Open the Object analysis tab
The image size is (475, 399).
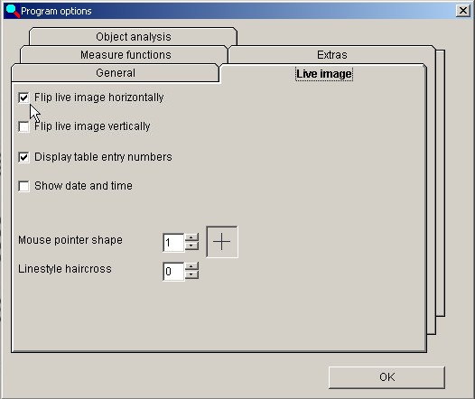(x=134, y=37)
